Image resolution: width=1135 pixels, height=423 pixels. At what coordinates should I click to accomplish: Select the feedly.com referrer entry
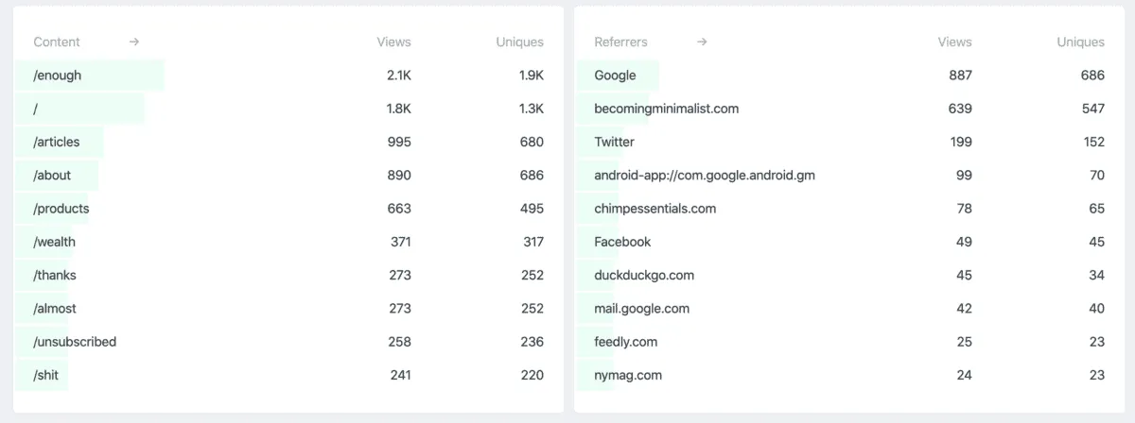click(625, 342)
